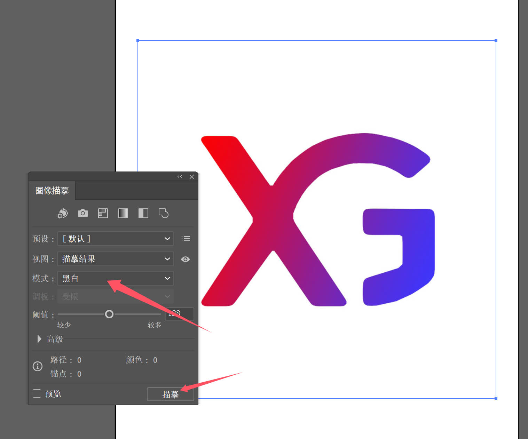
Task: Expand the 高级 section triangle
Action: [x=39, y=339]
